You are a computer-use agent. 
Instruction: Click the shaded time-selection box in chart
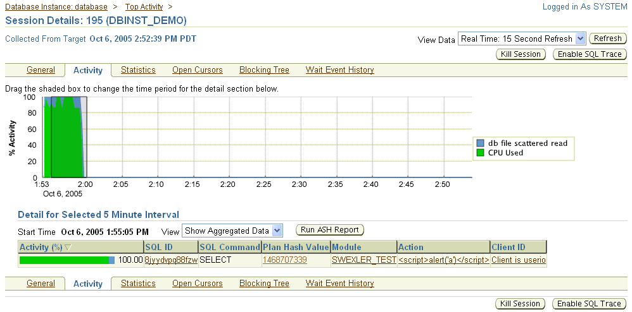pyautogui.click(x=65, y=137)
